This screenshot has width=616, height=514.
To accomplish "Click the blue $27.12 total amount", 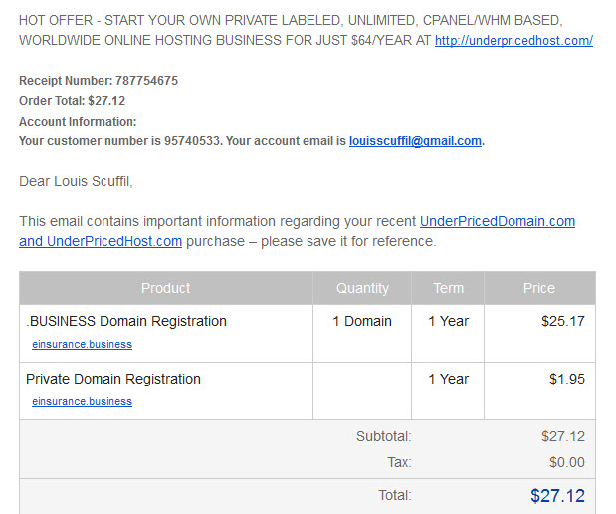I will pos(557,495).
